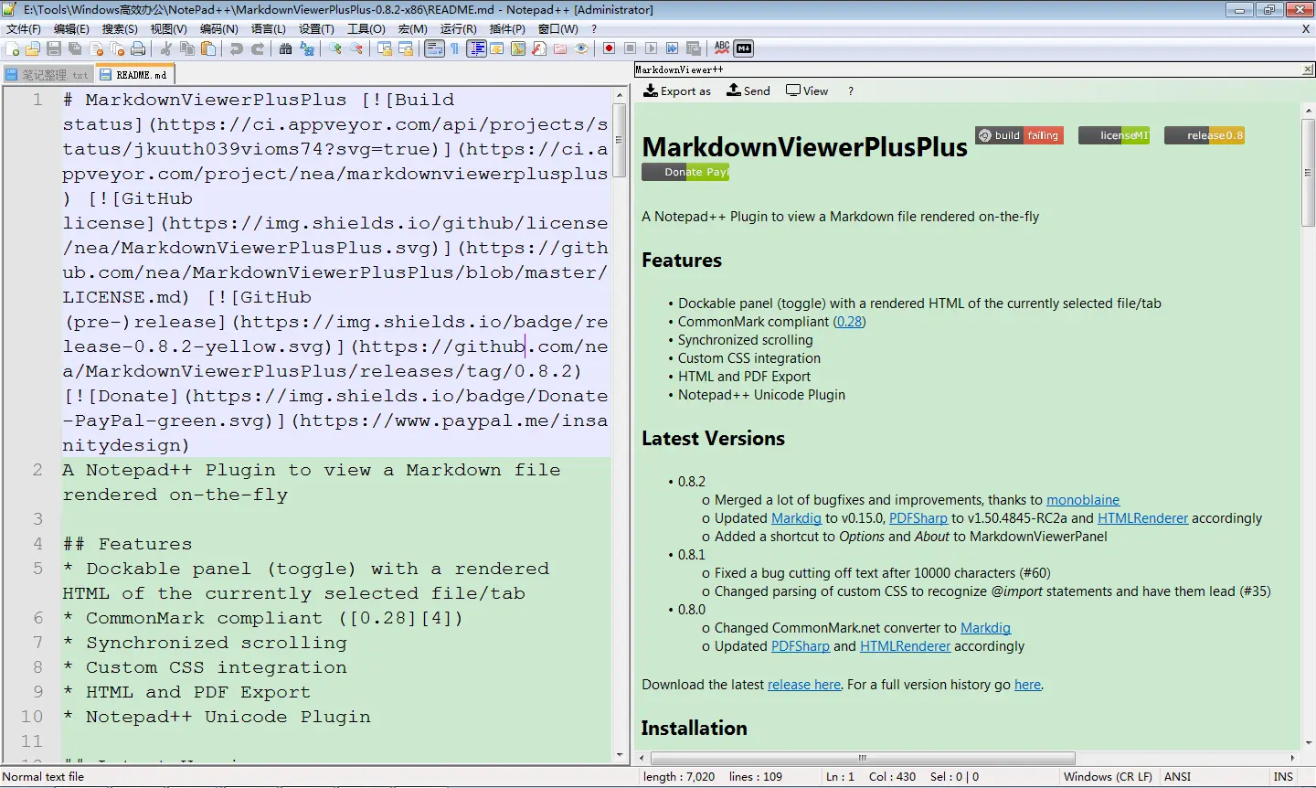The width and height of the screenshot is (1316, 788).
Task: Print the document using the printer icon
Action: point(138,48)
